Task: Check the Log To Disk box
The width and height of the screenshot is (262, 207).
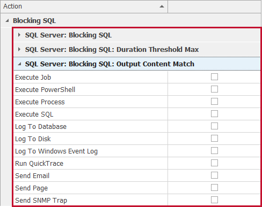Action: click(x=214, y=139)
